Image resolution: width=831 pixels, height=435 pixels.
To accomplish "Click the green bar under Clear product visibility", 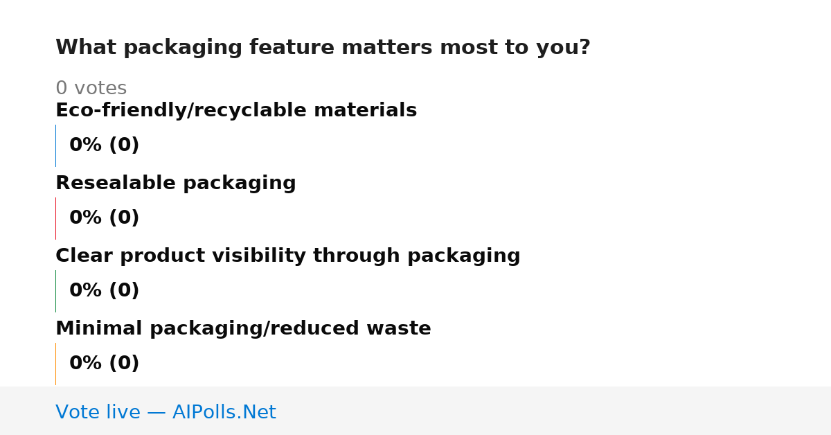I will pos(55,291).
